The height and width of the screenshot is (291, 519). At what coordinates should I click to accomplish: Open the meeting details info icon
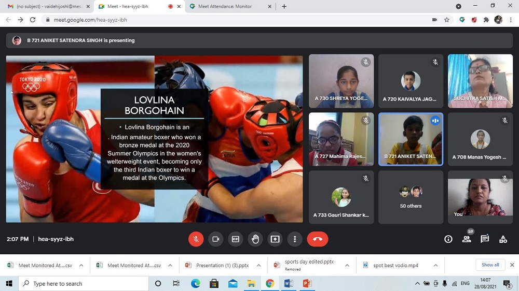pos(448,239)
